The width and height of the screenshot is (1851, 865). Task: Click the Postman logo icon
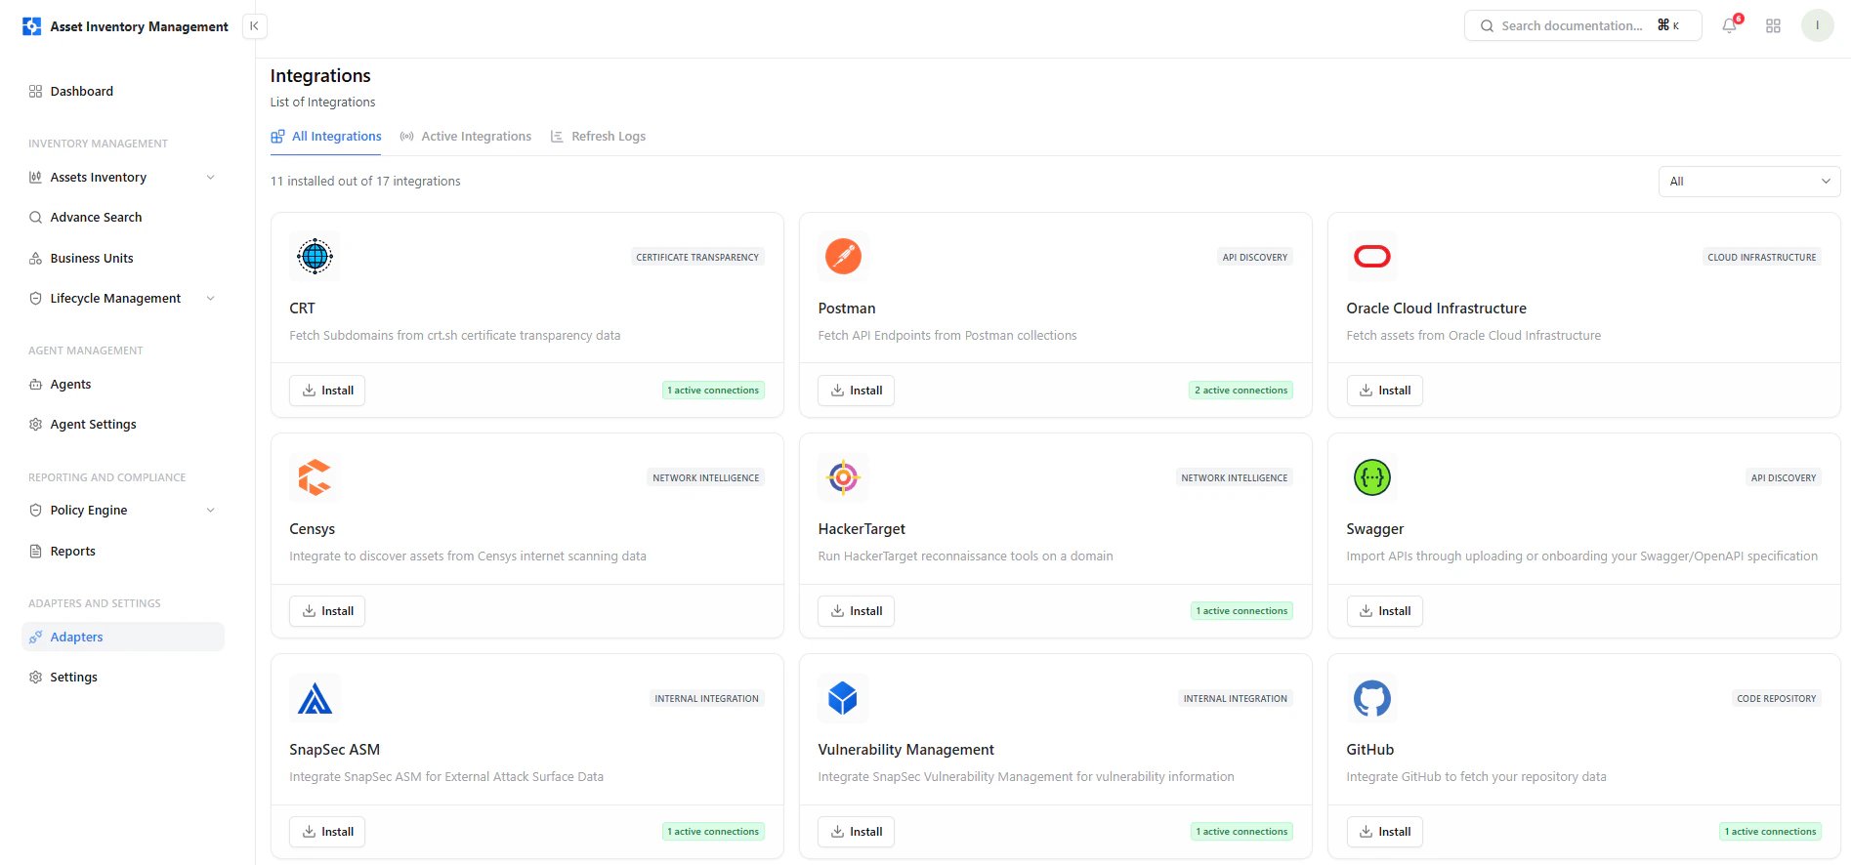[x=843, y=257]
